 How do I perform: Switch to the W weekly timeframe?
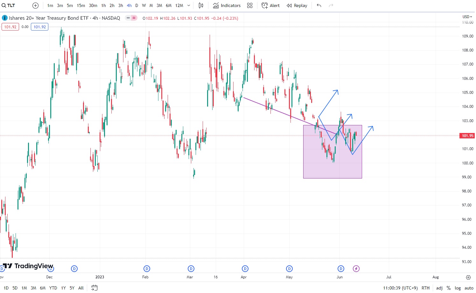coord(144,5)
